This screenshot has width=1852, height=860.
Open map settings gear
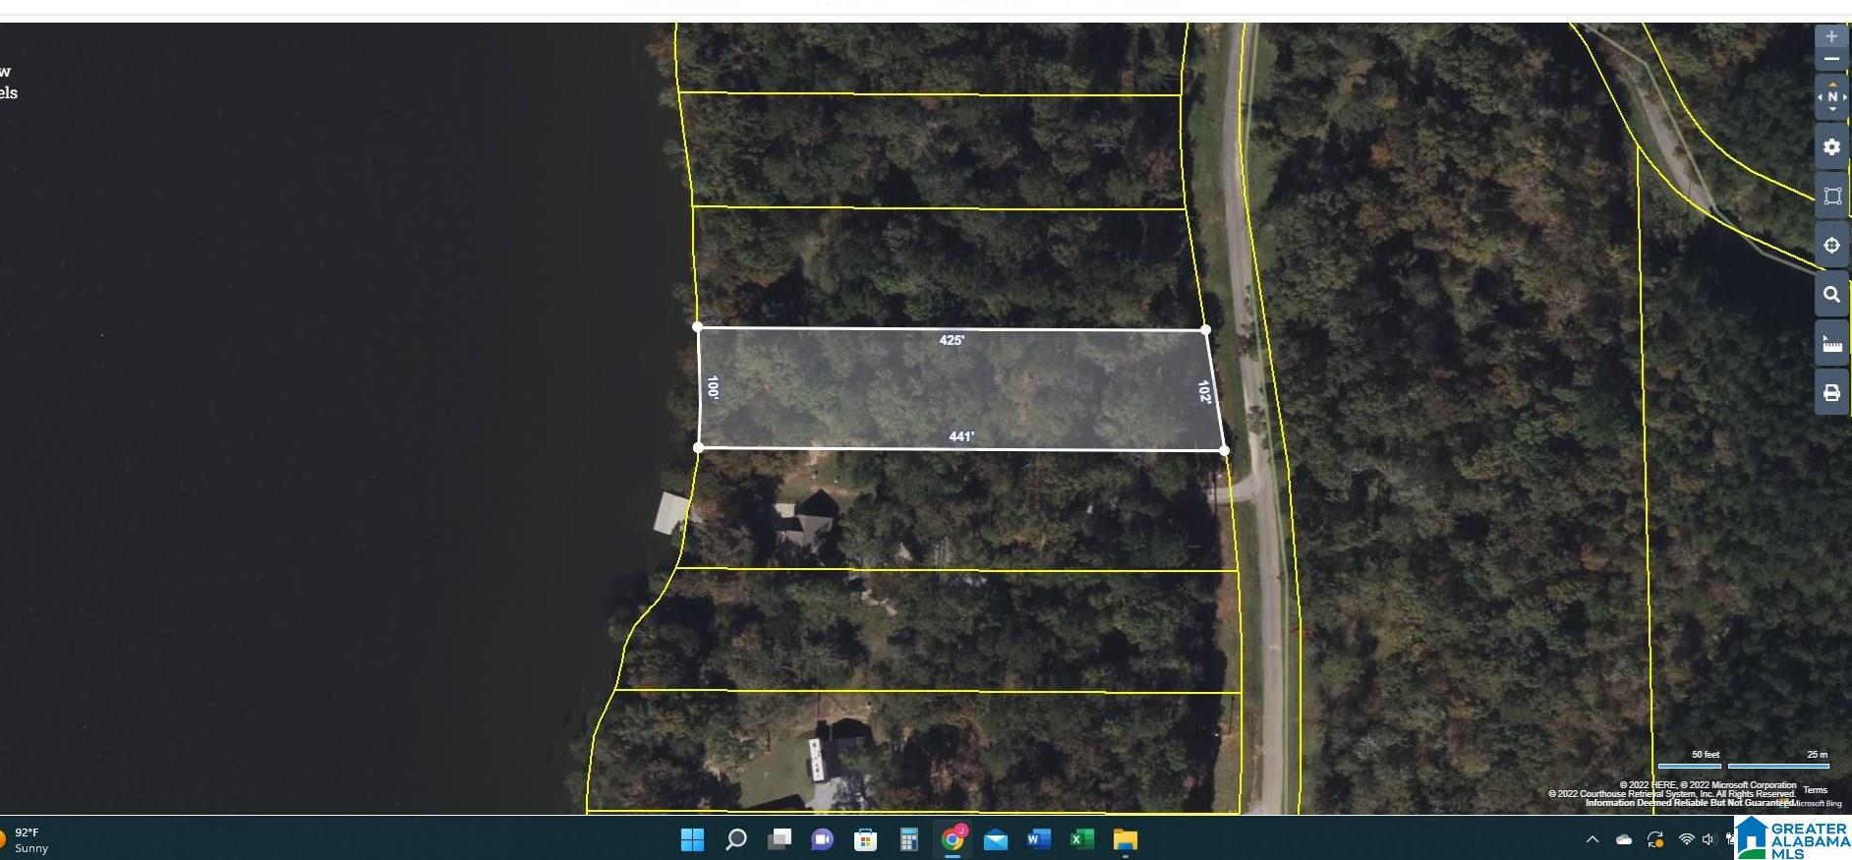1831,146
